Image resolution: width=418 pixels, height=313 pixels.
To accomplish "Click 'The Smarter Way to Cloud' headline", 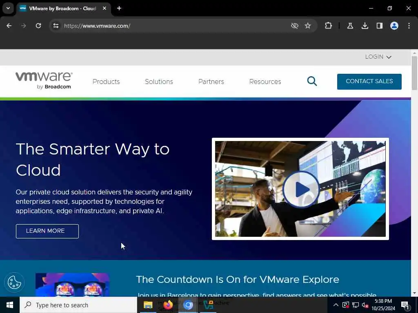I will (x=93, y=159).
